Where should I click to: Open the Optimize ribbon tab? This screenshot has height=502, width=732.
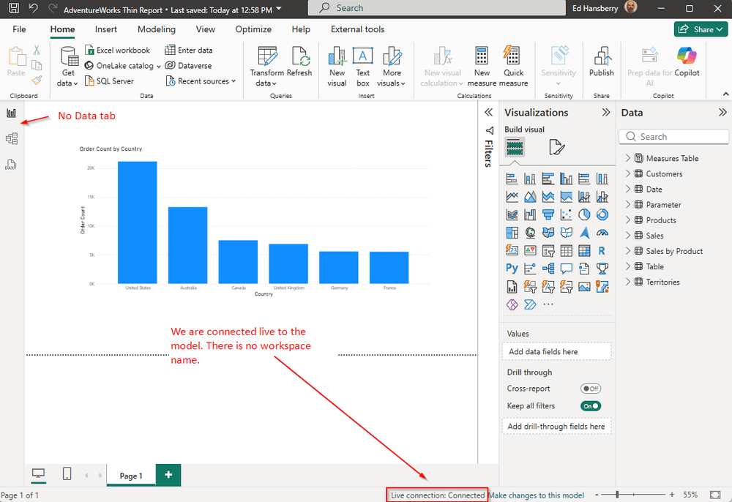(253, 29)
